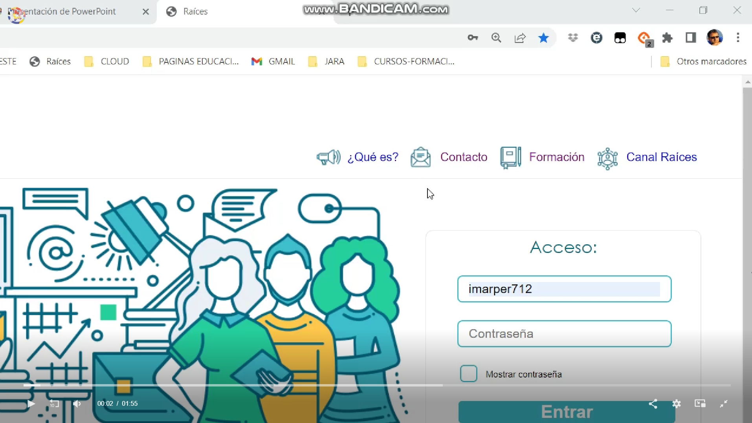Open the JARA bookmark folder
The image size is (752, 423).
pyautogui.click(x=326, y=61)
